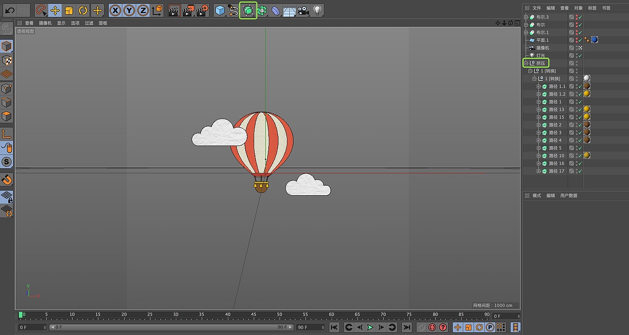Screen dimensions: 629x335
Task: Click frame 50 on the timeline ruler
Action: coord(279,315)
